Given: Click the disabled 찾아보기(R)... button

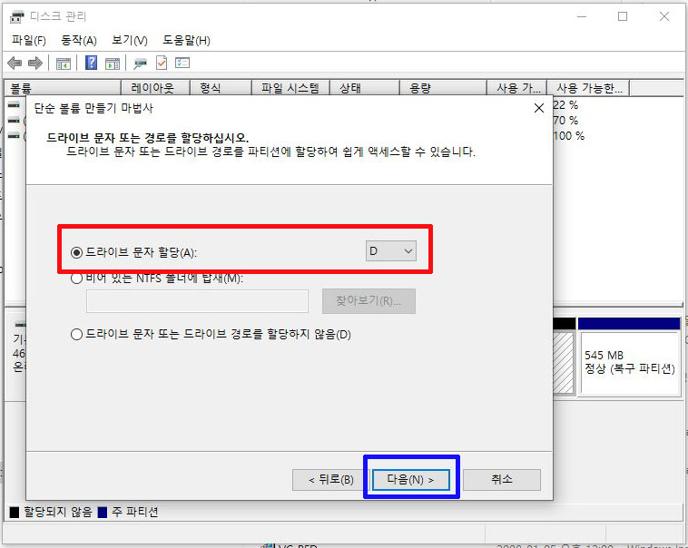Looking at the screenshot, I should (x=369, y=301).
